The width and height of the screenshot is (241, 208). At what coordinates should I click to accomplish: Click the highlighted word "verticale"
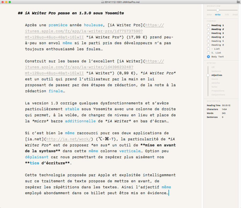(130, 151)
